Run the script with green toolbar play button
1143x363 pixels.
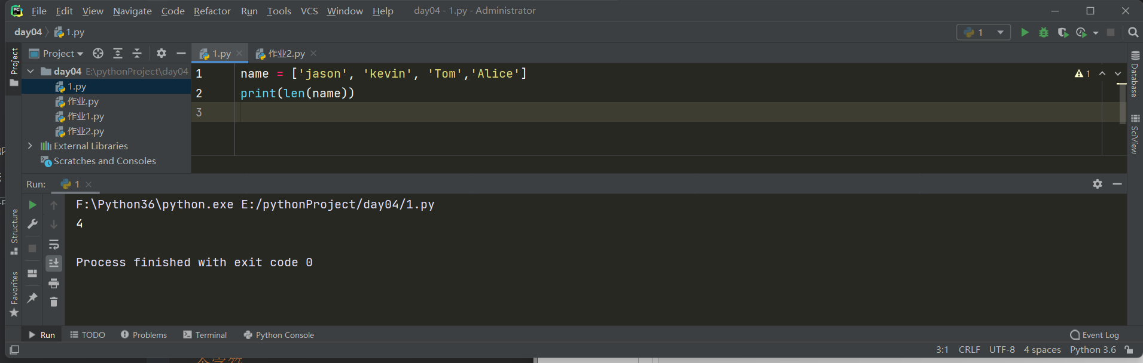pos(1025,32)
